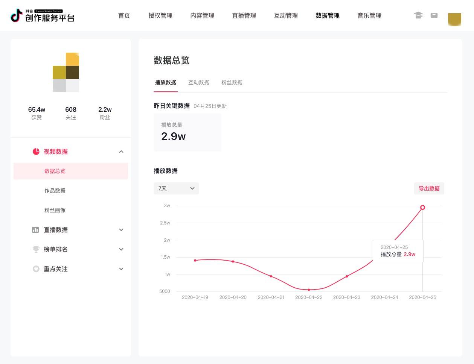Screen dimensions: 474x364
Task: Click the user avatar in top right
Action: tap(454, 19)
